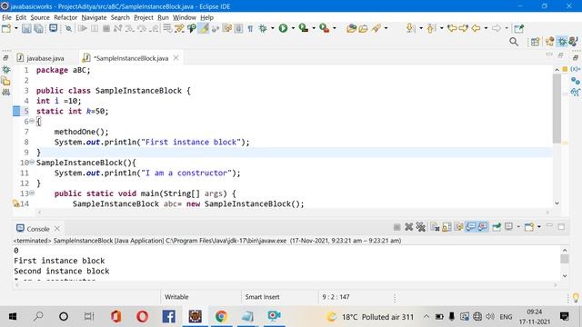Click the Previous Annotation arrow icon

[430, 28]
